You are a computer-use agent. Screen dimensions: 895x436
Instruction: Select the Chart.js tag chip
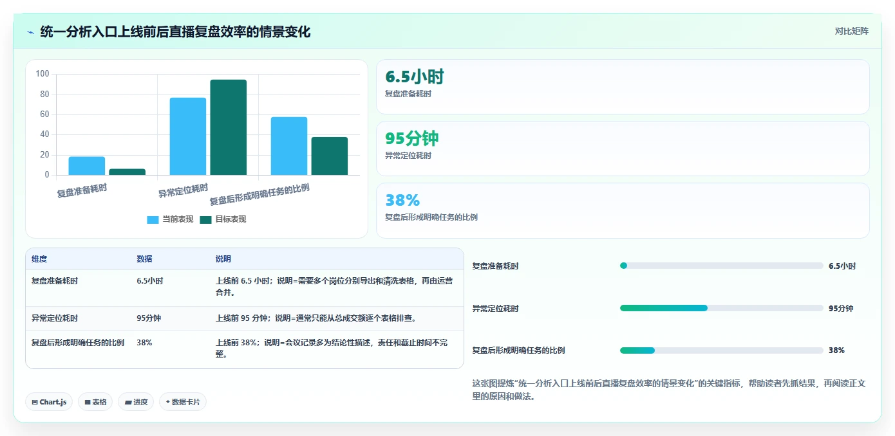49,402
